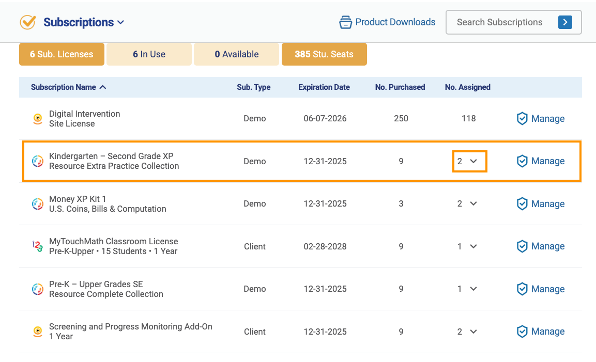Screen dimensions: 596x362
Task: Open the 385 Stu. Seats tab
Action: pyautogui.click(x=324, y=54)
